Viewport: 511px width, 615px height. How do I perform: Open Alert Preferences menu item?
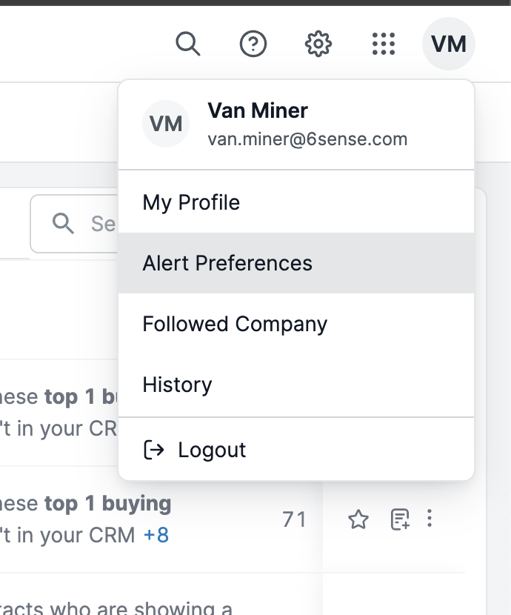click(x=296, y=263)
